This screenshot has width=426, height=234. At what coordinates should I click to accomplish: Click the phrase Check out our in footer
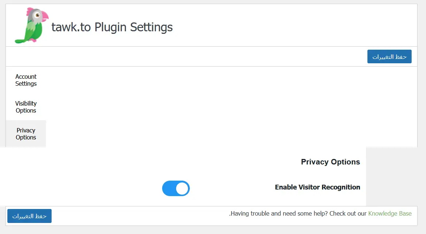pos(348,213)
